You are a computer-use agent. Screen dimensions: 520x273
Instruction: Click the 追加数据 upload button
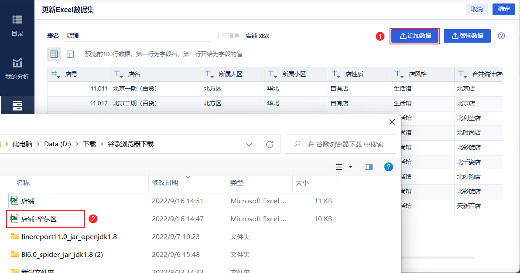point(415,36)
